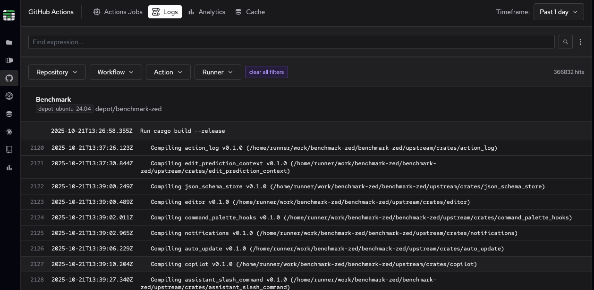Open the Benchmark workflow entry
Viewport: 594px width, 290px height.
[53, 99]
